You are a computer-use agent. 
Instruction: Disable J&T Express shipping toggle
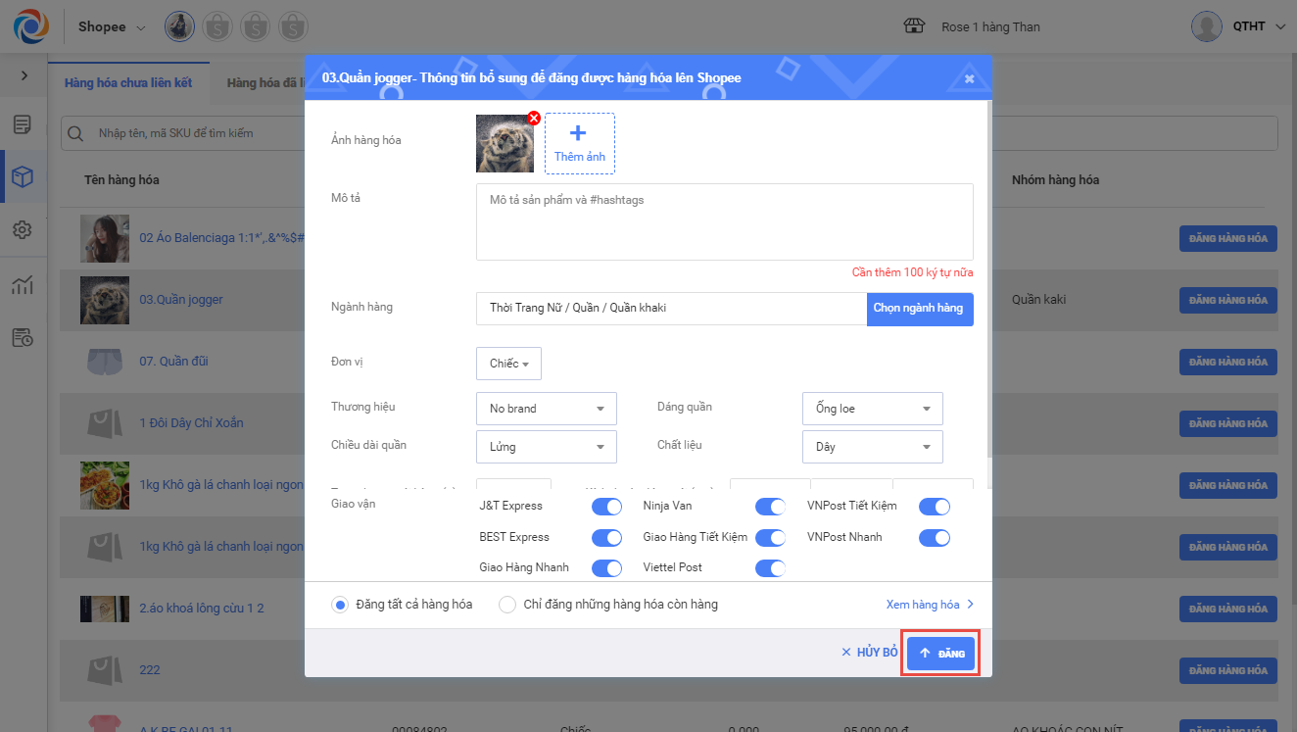click(606, 507)
